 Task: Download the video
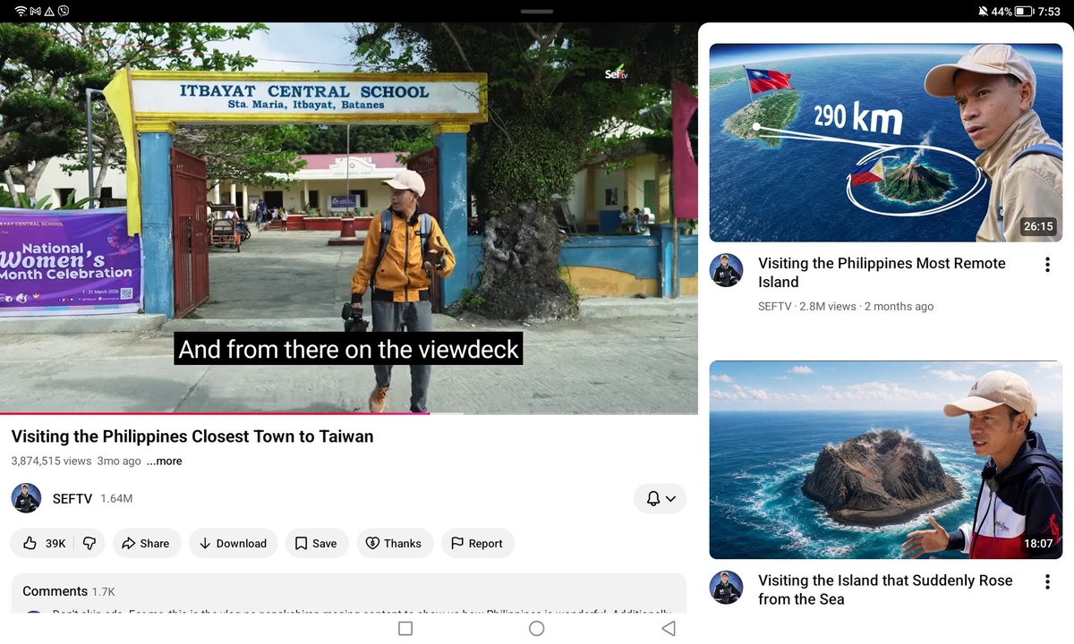[x=233, y=543]
